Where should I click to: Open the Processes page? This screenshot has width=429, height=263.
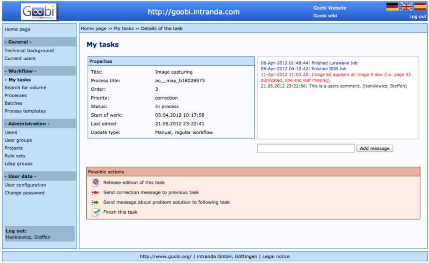click(16, 95)
